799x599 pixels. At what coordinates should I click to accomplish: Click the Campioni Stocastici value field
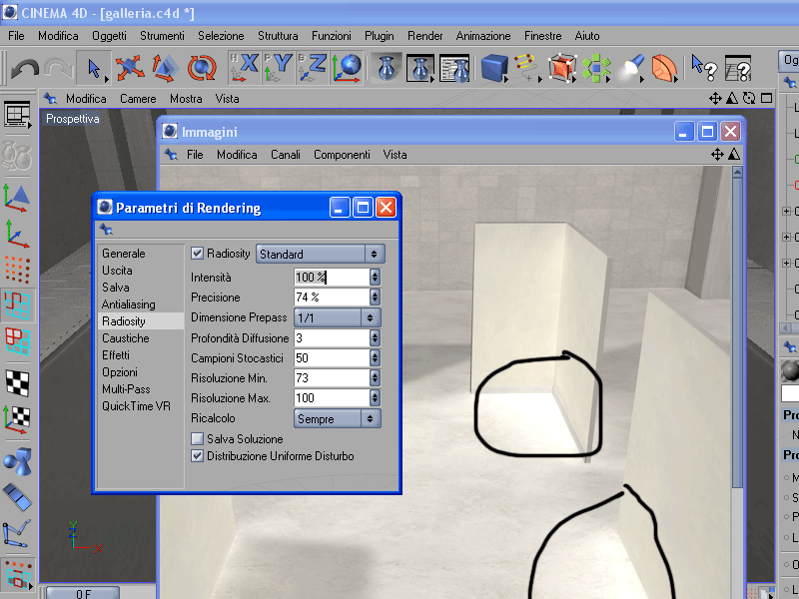click(332, 357)
